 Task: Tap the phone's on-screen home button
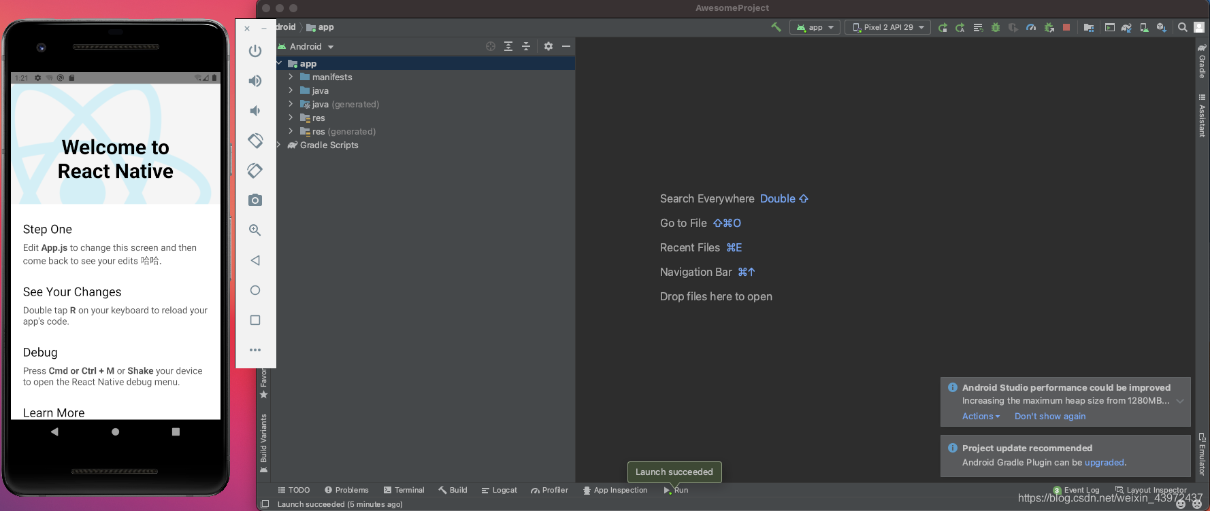click(x=116, y=431)
